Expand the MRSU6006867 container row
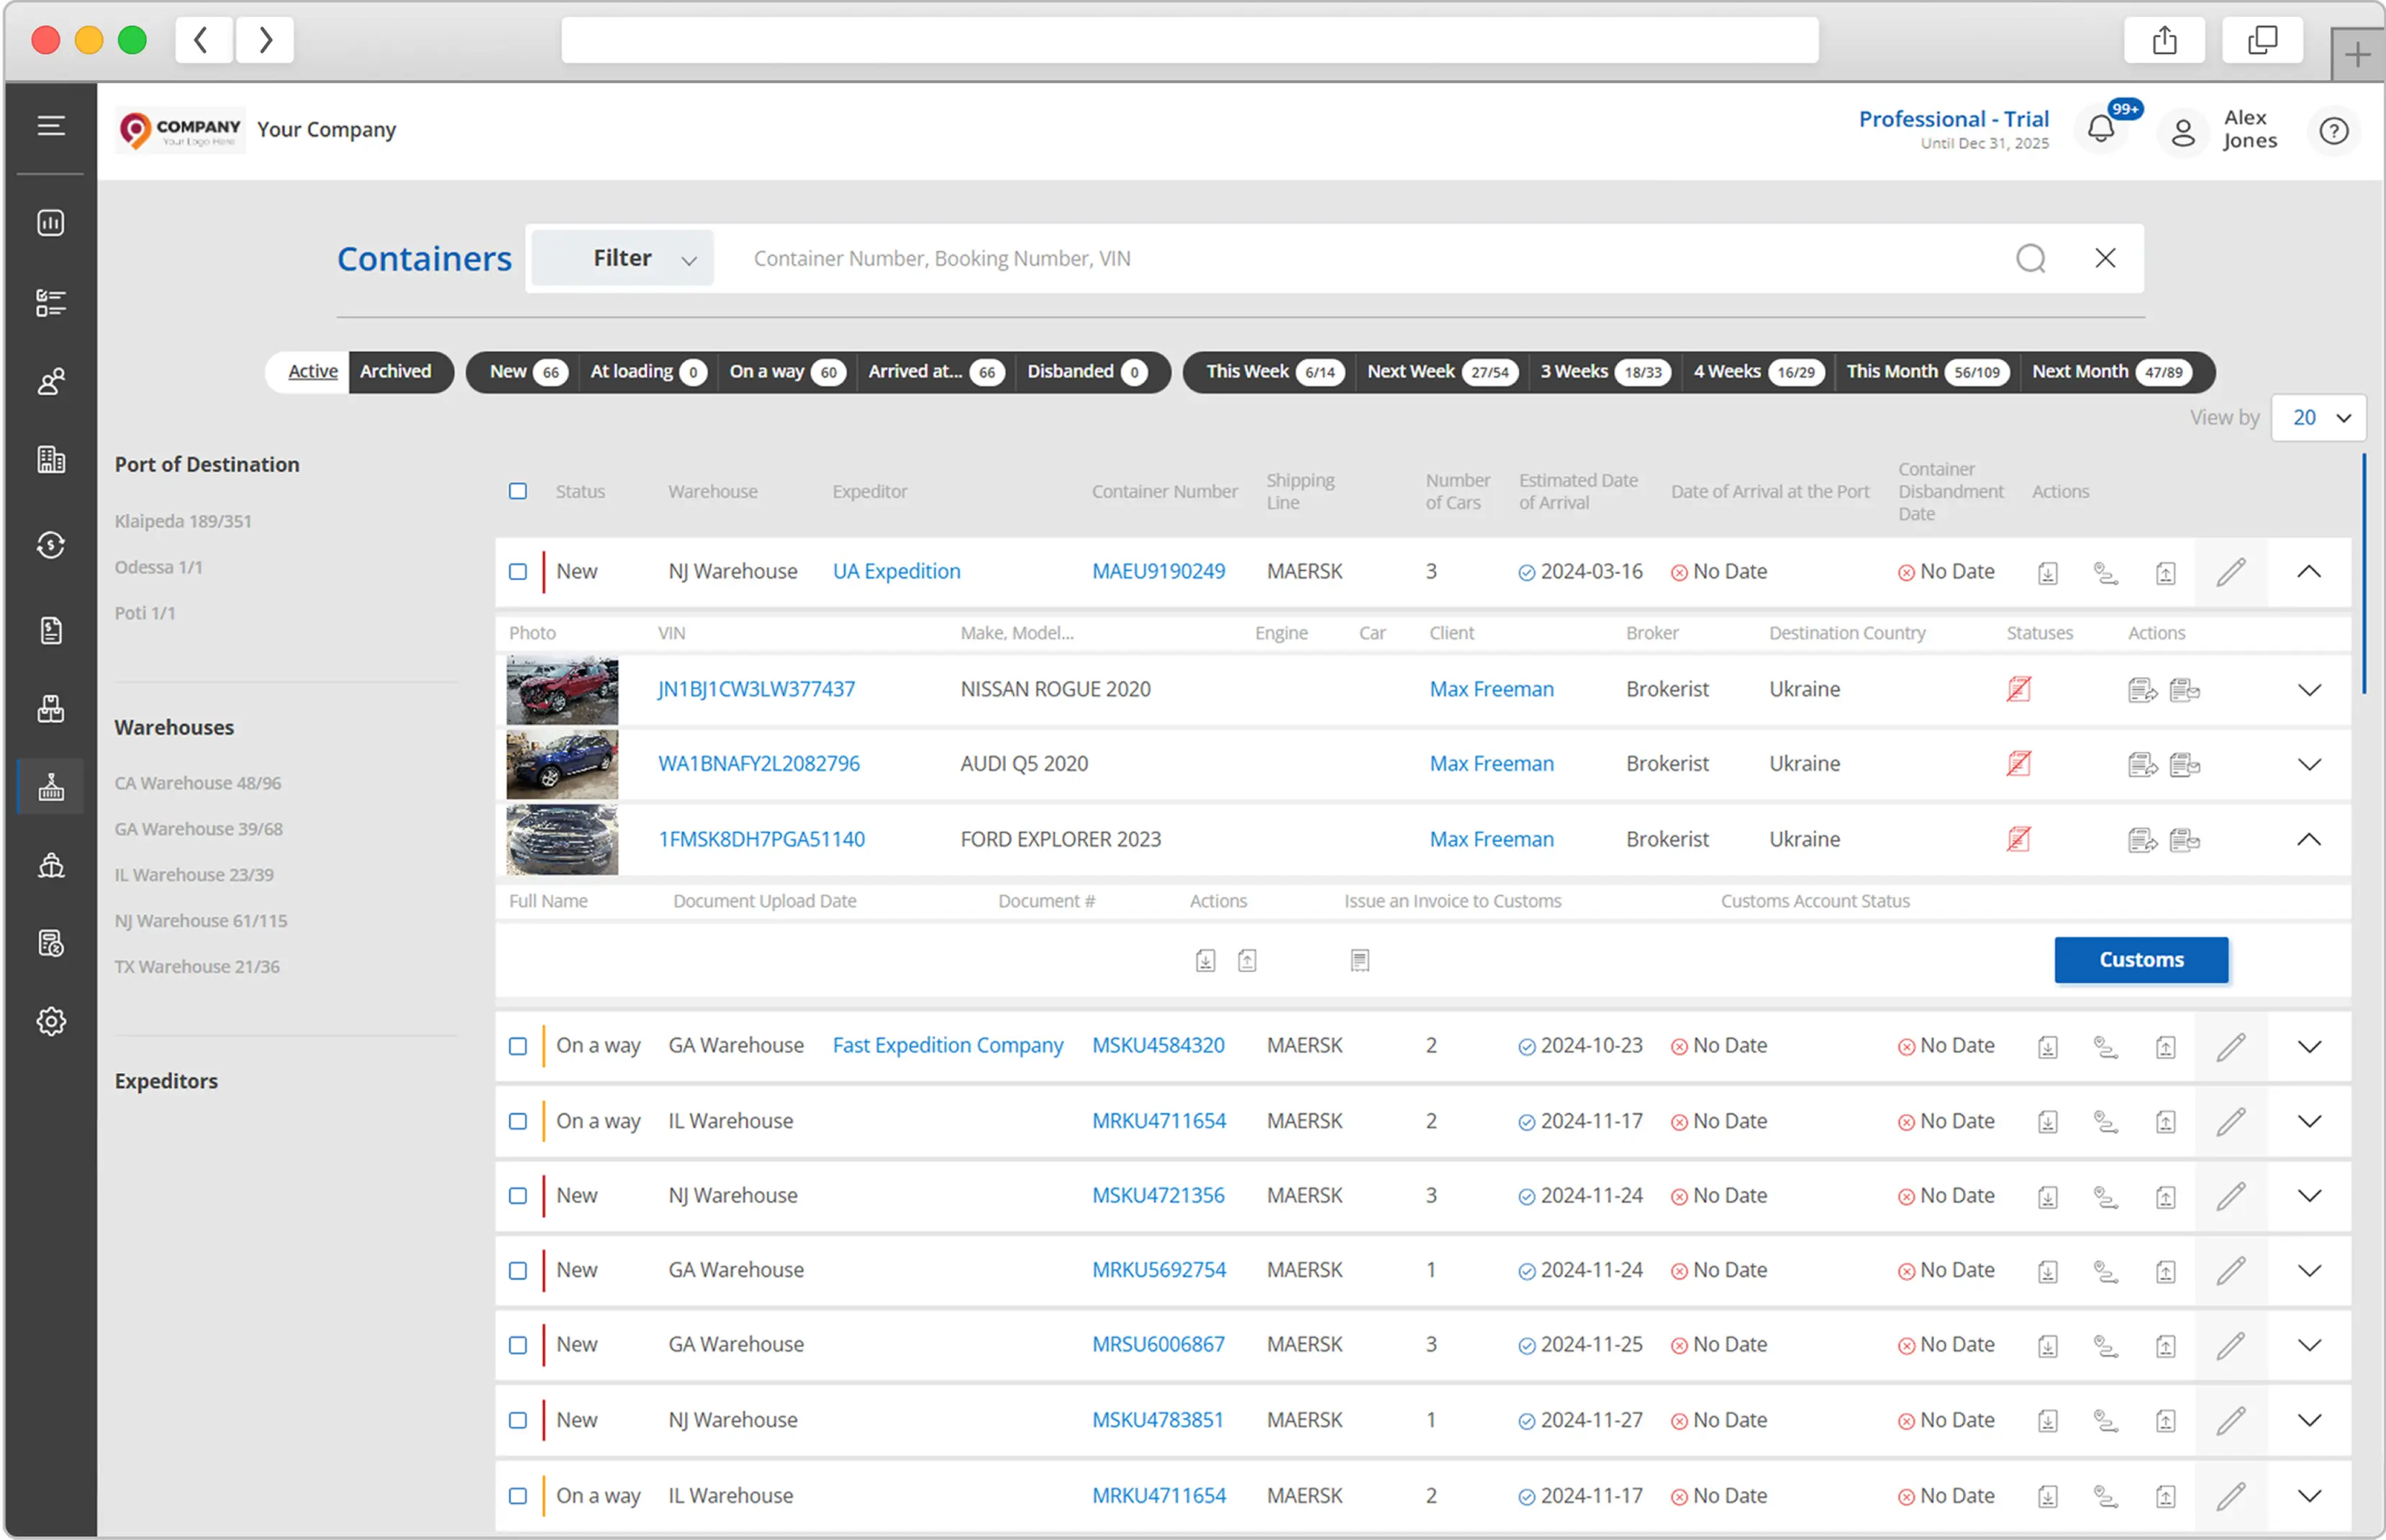 (2309, 1346)
